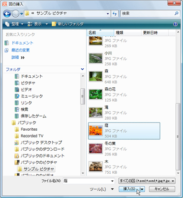Refresh the folder view
183x198 pixels.
tap(114, 14)
